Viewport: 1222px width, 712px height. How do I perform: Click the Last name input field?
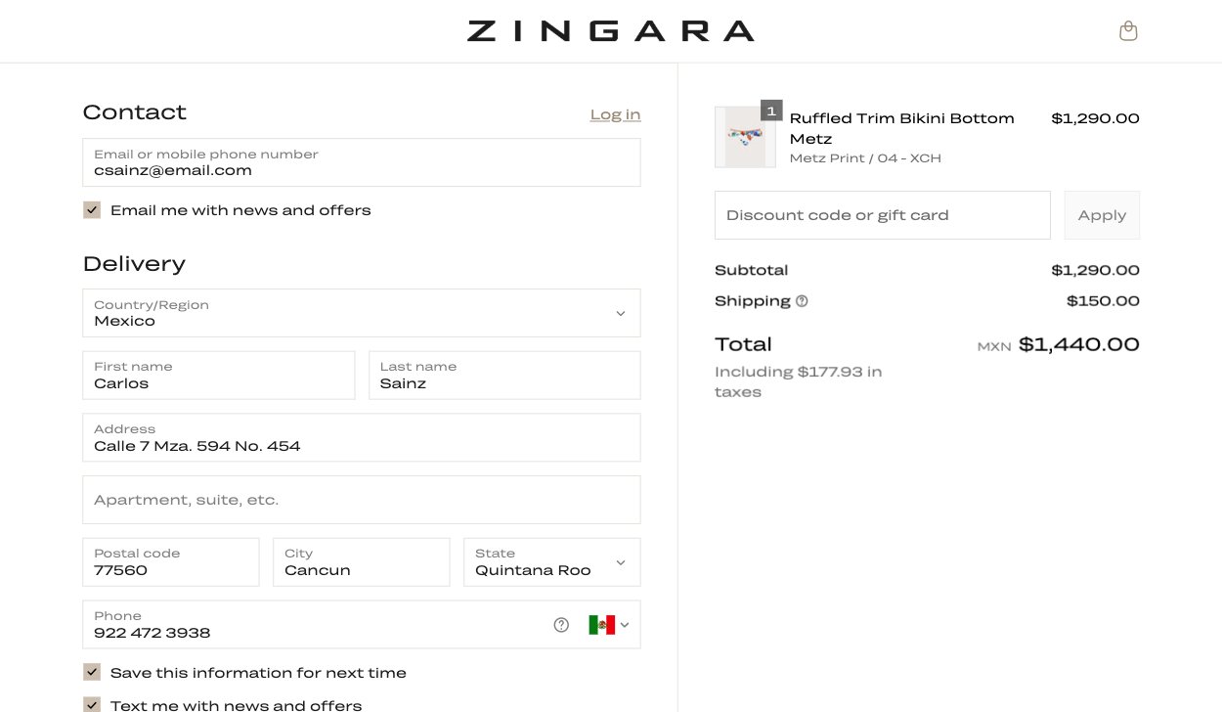click(x=504, y=376)
